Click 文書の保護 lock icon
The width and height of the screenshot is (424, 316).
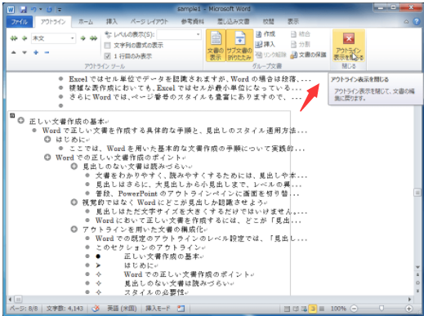(293, 55)
